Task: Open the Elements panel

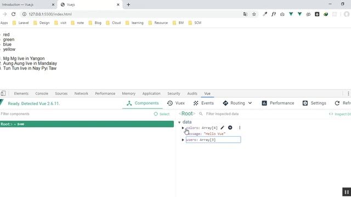Action: (x=21, y=94)
